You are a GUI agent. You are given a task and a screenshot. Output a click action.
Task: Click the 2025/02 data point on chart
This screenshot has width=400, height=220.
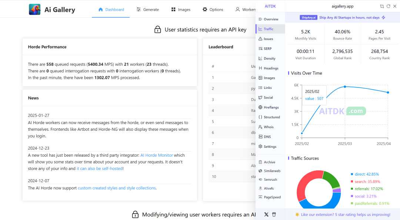coord(302,133)
